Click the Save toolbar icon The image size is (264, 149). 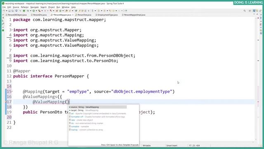9,11
